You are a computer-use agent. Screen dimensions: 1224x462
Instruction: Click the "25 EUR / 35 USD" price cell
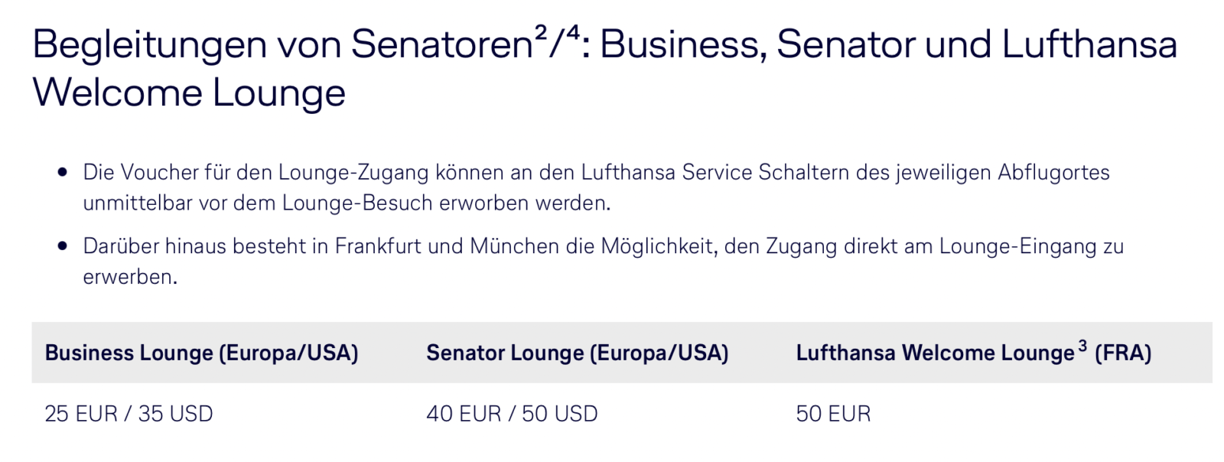point(129,414)
